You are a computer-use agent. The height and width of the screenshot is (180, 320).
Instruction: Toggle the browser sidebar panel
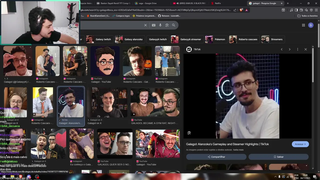[x=296, y=10]
